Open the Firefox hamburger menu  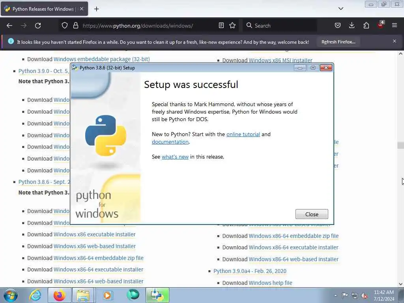click(395, 26)
